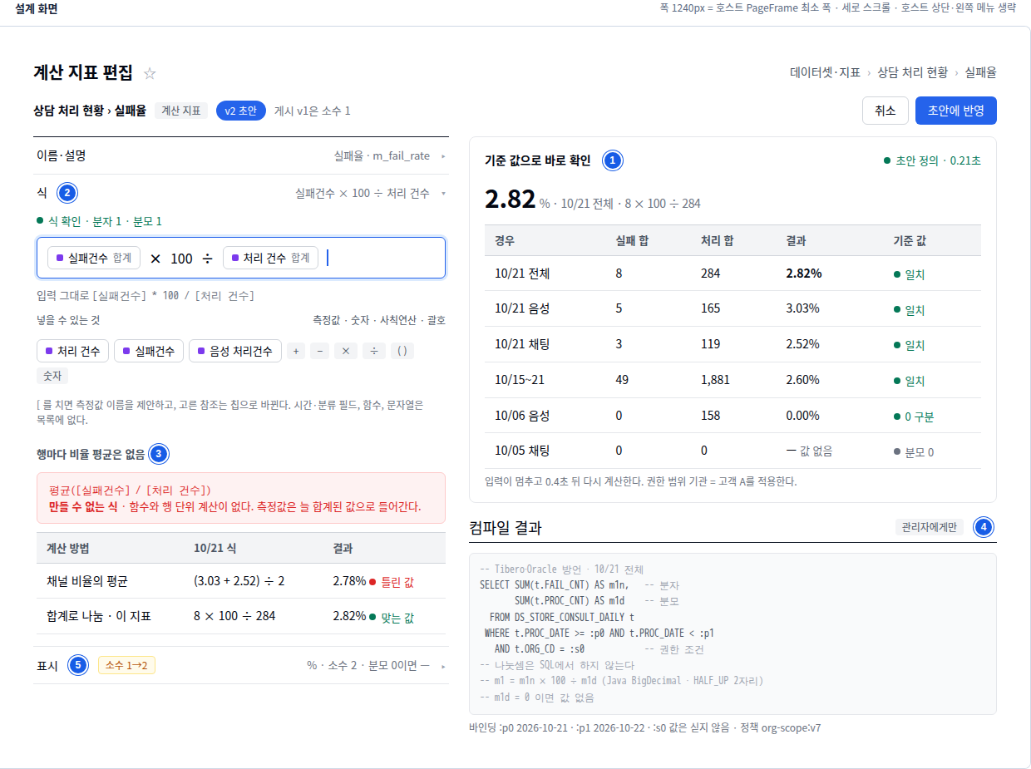Click the red 만들 수 없는 식 error box
1031x769 pixels.
tap(241, 498)
